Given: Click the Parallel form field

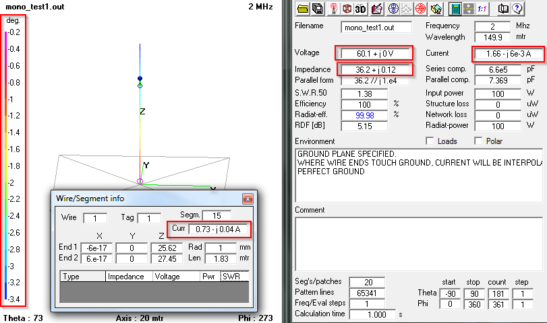Looking at the screenshot, I should [376, 80].
